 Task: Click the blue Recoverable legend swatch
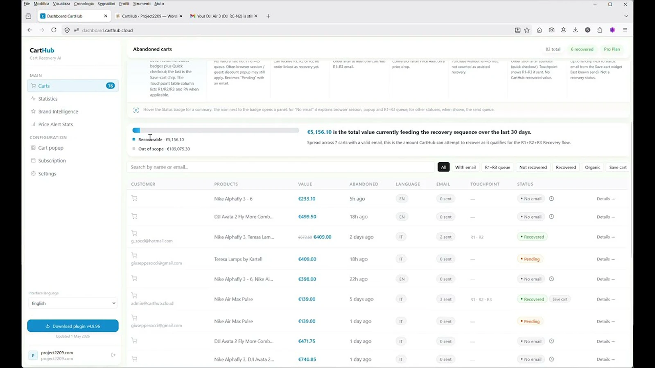coord(134,139)
